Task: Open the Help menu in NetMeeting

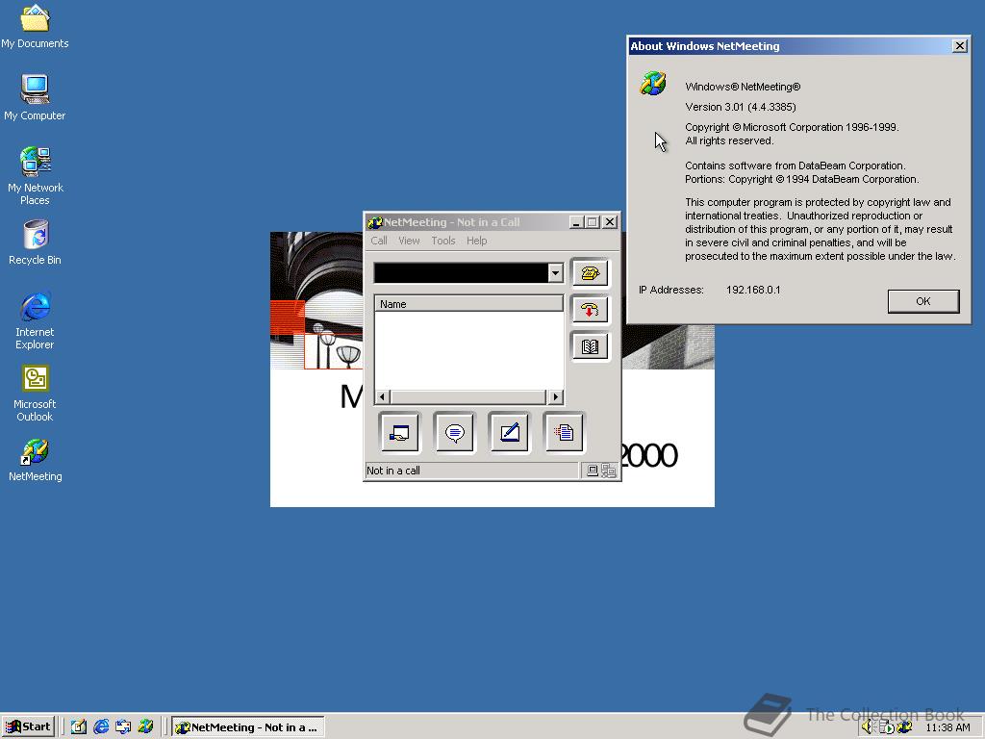Action: coord(477,241)
